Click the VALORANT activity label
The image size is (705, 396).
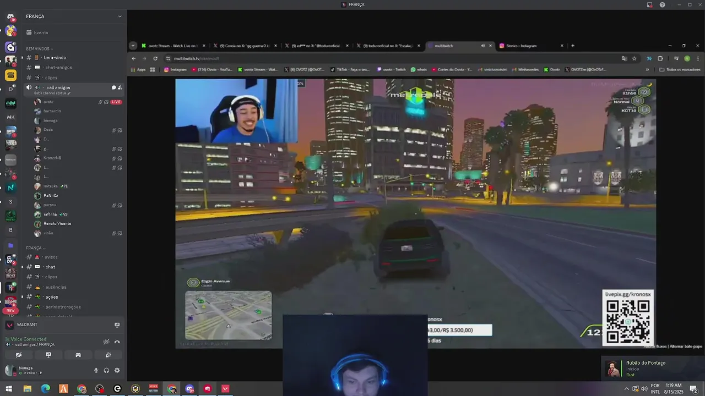click(27, 325)
